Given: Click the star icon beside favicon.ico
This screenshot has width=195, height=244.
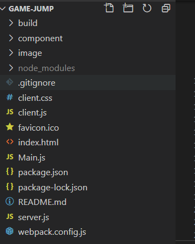Looking at the screenshot, I should pyautogui.click(x=10, y=127).
